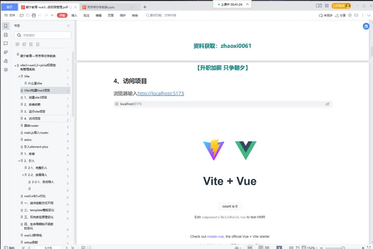Open the apps grid icon
This screenshot has height=249, width=373.
(327, 6)
